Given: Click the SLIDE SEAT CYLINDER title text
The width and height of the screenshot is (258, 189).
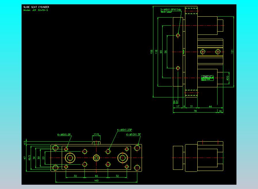Looking at the screenshot, I should coord(36,7).
